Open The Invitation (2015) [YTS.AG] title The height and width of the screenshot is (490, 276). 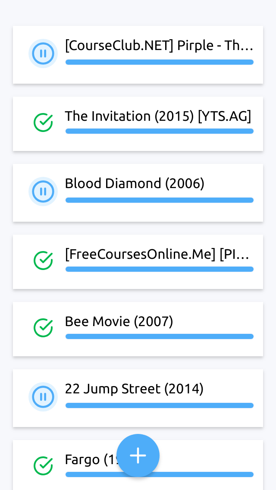(158, 116)
